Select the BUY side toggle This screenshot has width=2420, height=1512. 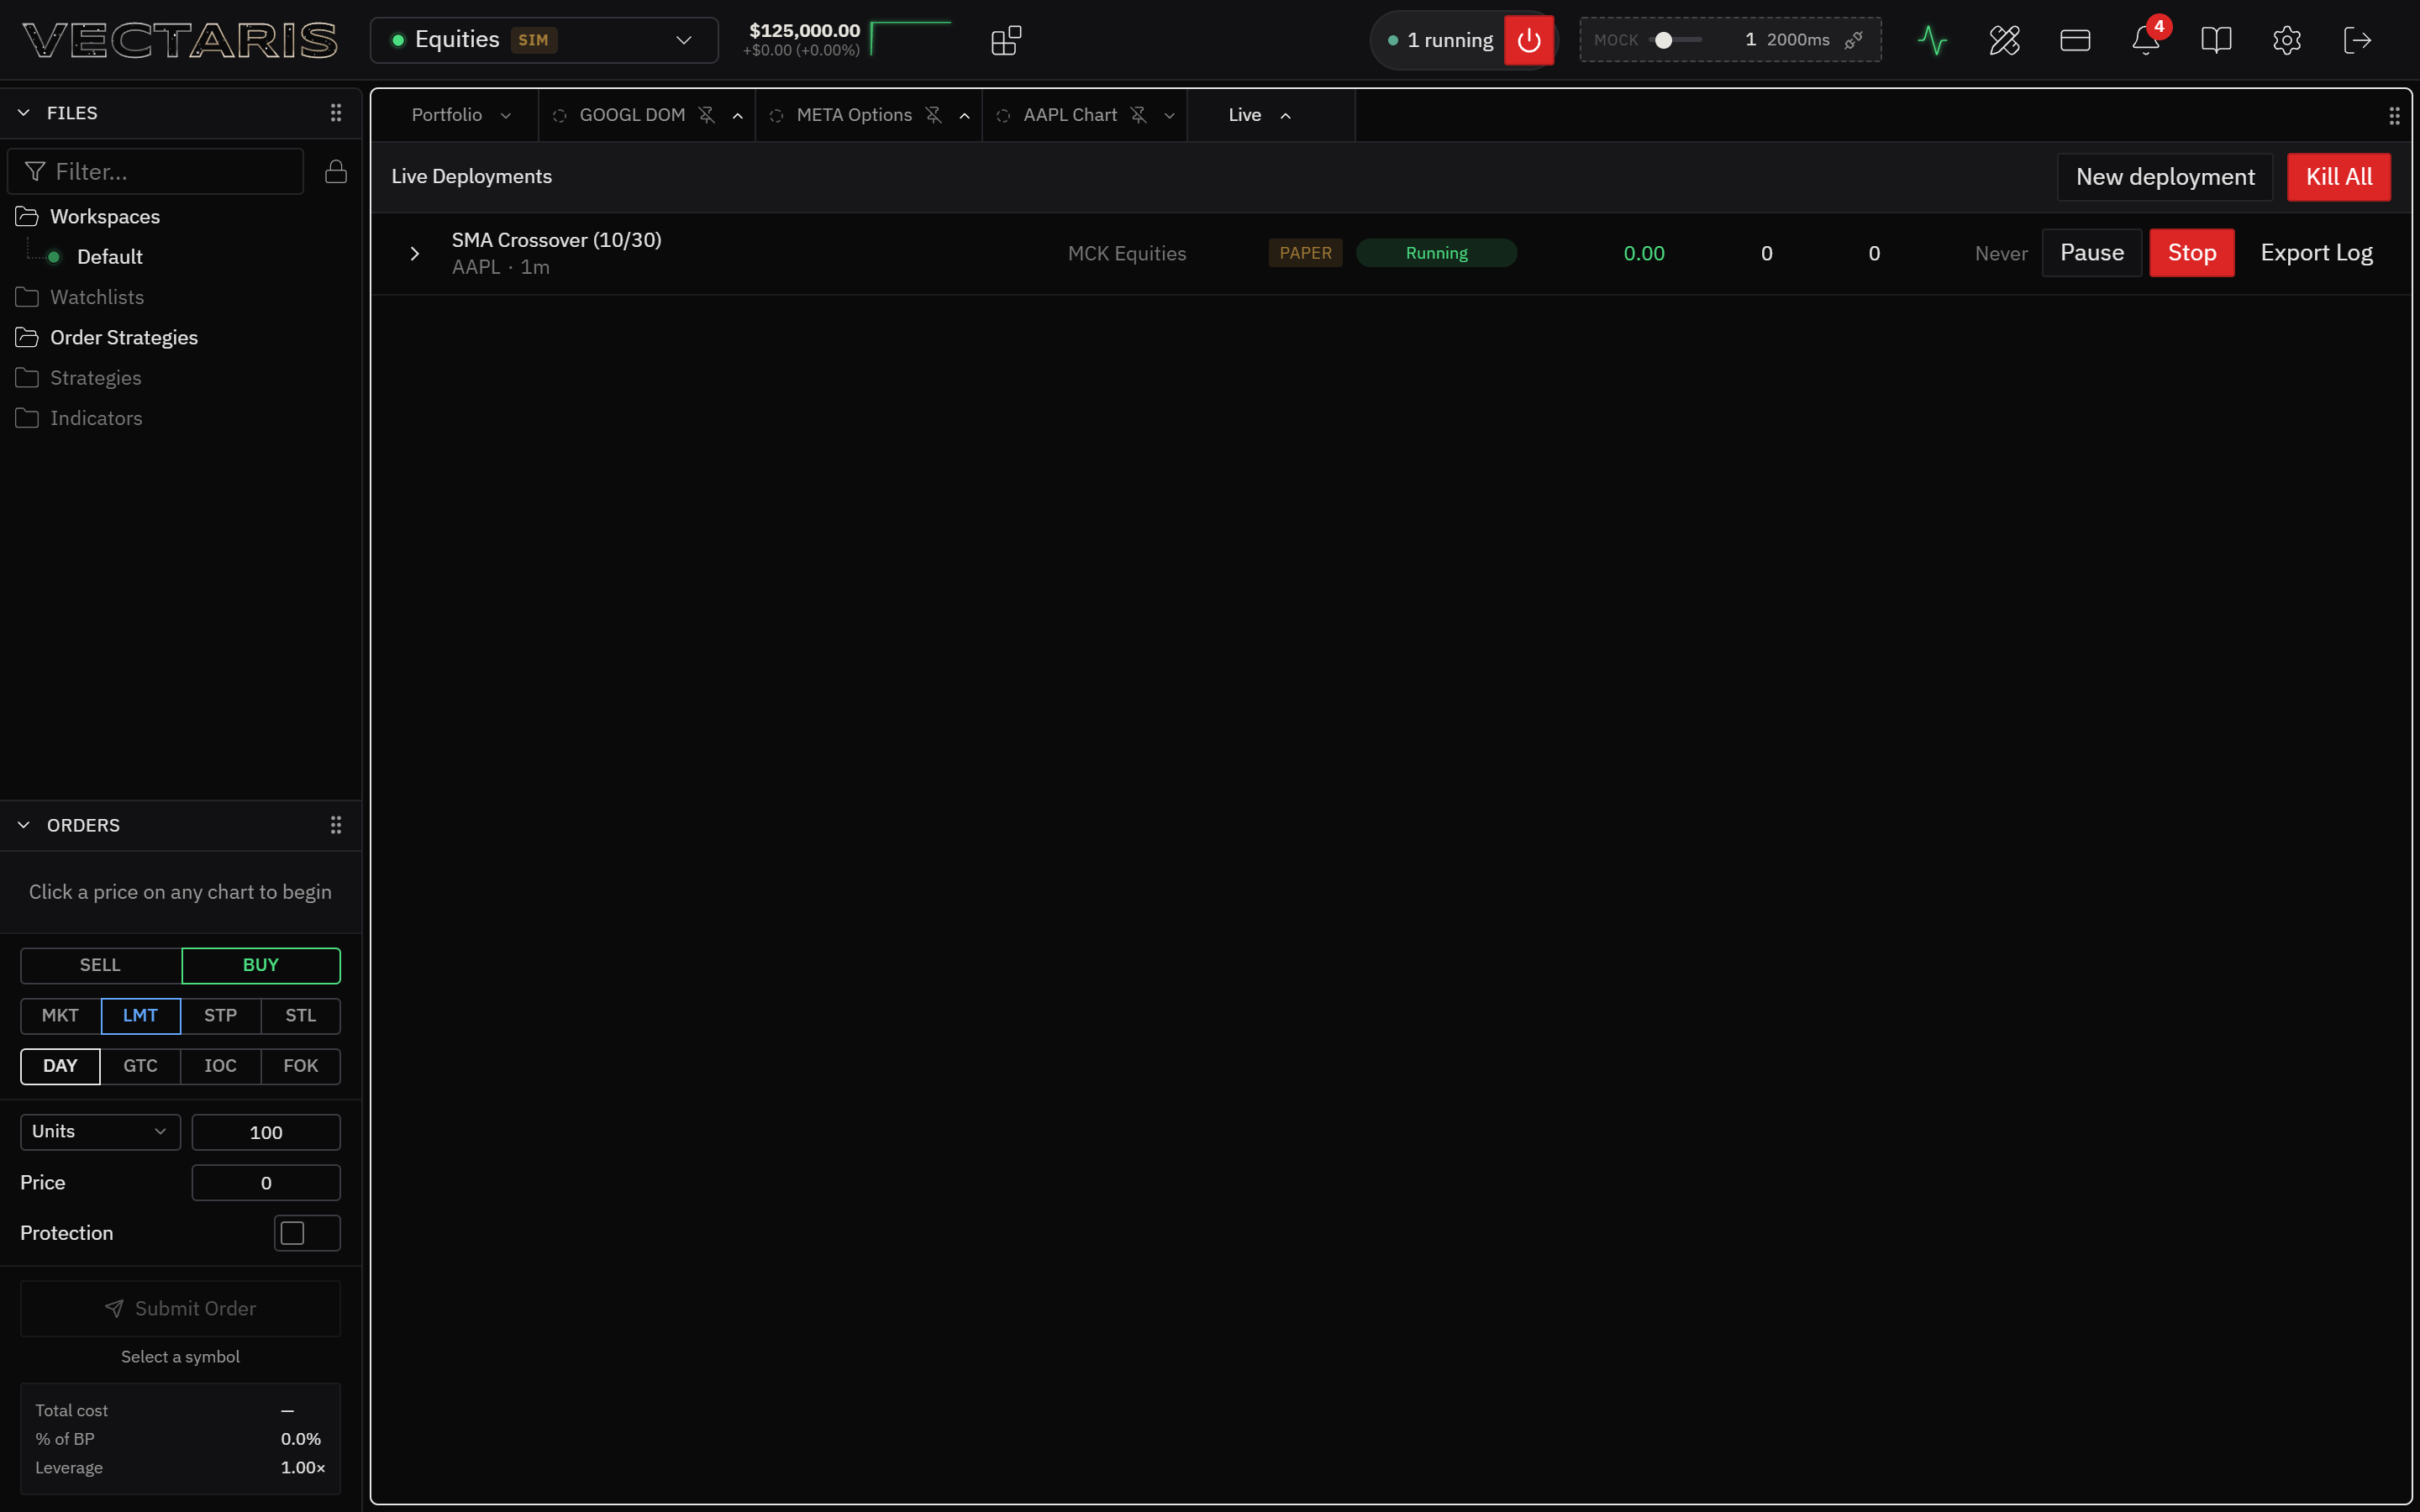[x=261, y=965]
